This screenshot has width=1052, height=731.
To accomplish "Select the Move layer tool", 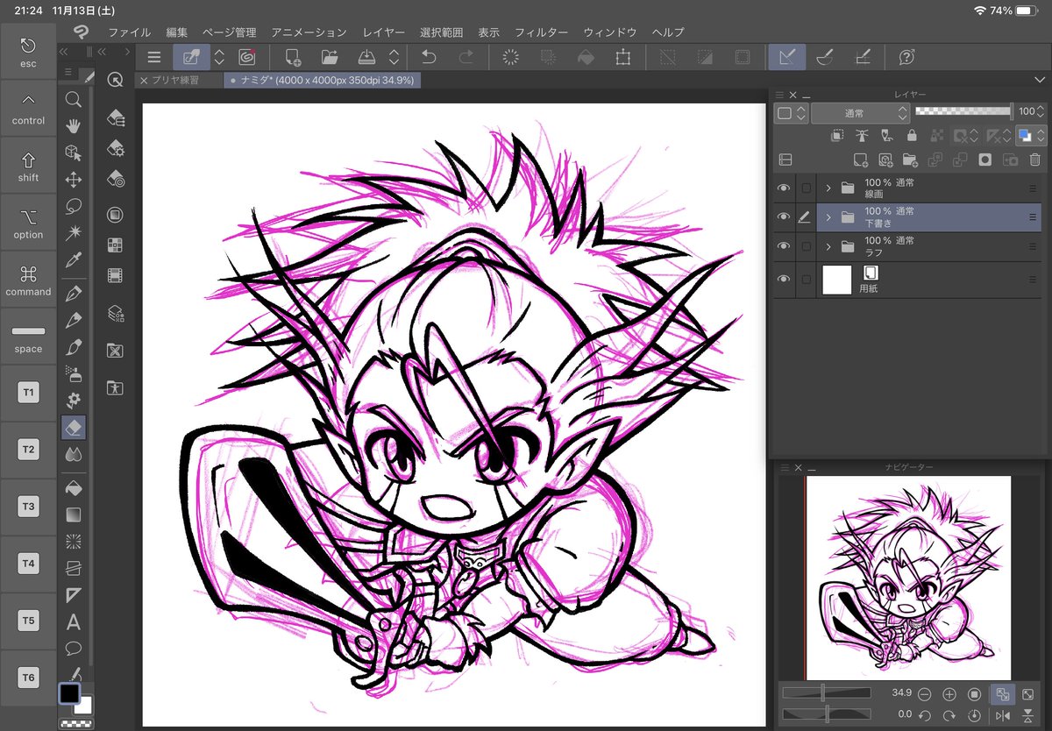I will click(x=74, y=180).
